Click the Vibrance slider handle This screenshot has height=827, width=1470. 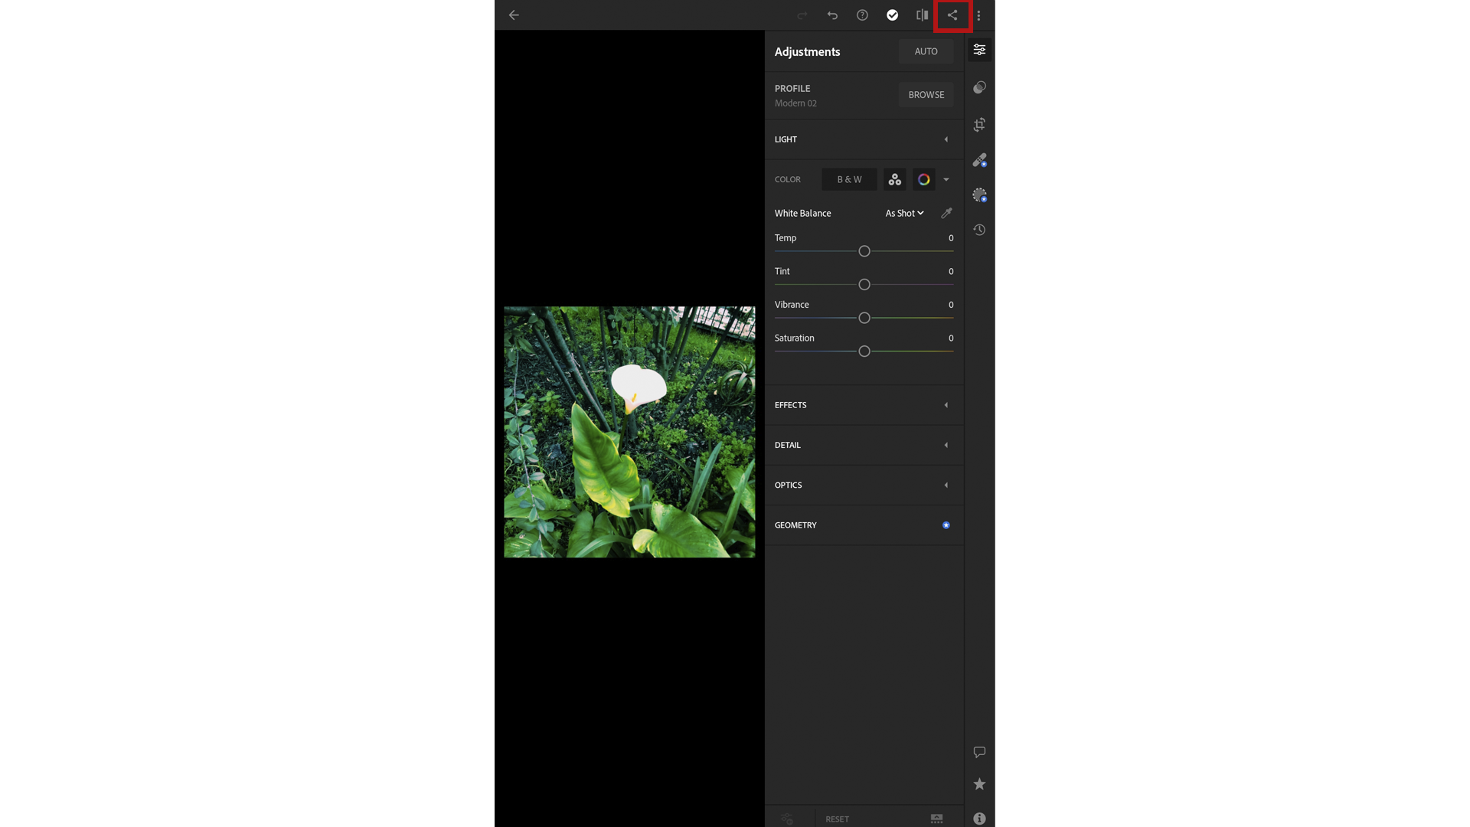pos(864,318)
